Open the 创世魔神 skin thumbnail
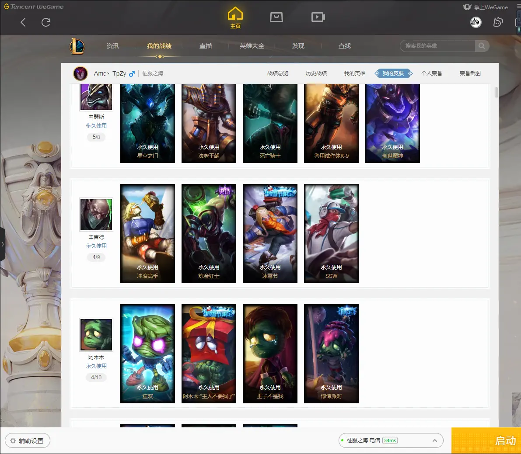Viewport: 521px width, 454px height. click(x=392, y=123)
